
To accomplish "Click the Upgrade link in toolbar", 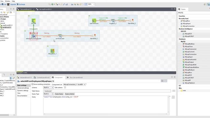I will [x=12, y=4].
